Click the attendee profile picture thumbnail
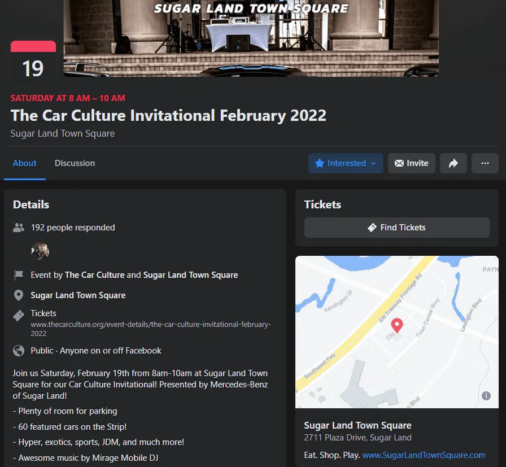The image size is (506, 467). point(40,251)
